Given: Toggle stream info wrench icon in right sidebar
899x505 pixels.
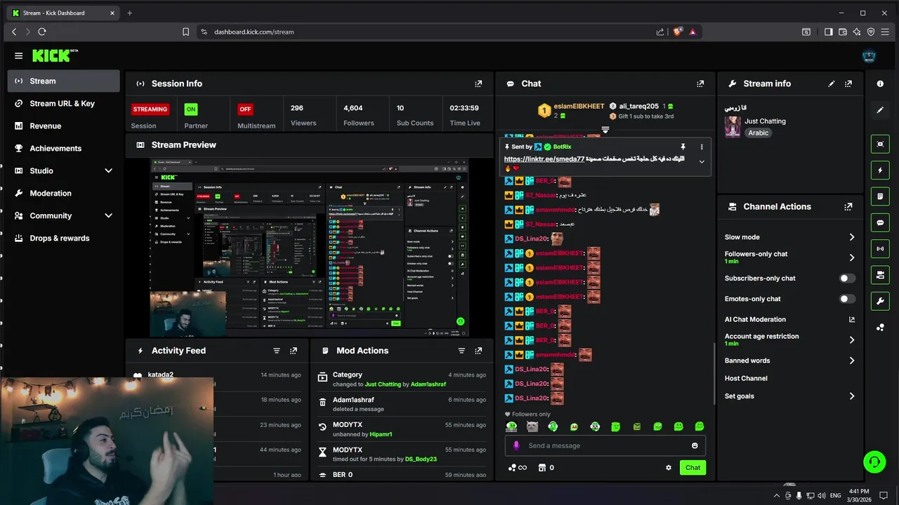Looking at the screenshot, I should point(880,301).
